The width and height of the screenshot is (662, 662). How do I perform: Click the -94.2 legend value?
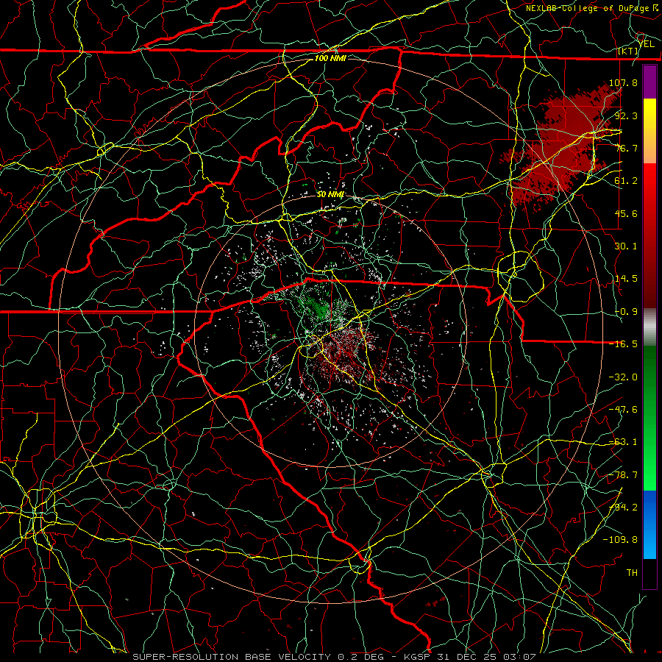coord(623,508)
